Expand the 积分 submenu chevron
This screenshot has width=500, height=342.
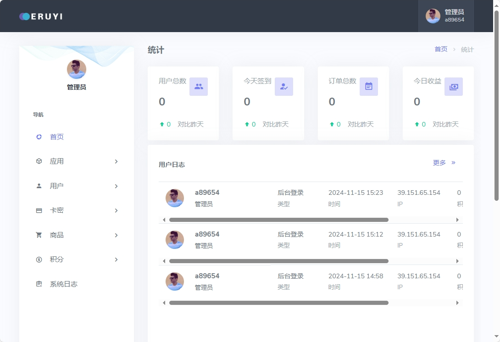point(116,260)
